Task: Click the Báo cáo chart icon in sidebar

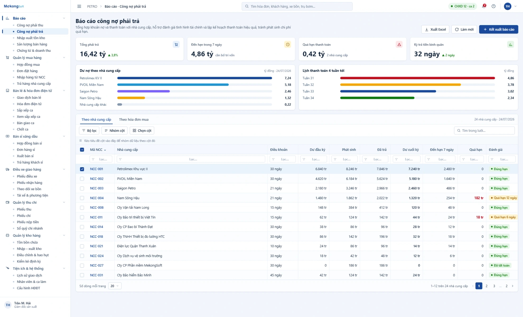Action: pyautogui.click(x=8, y=18)
